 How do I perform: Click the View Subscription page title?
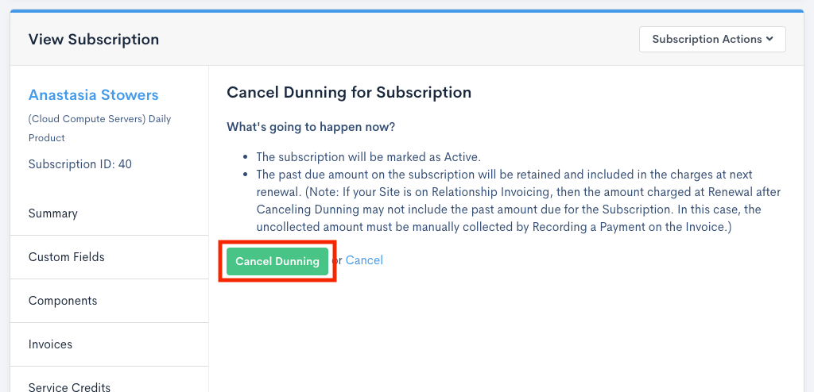tap(94, 40)
